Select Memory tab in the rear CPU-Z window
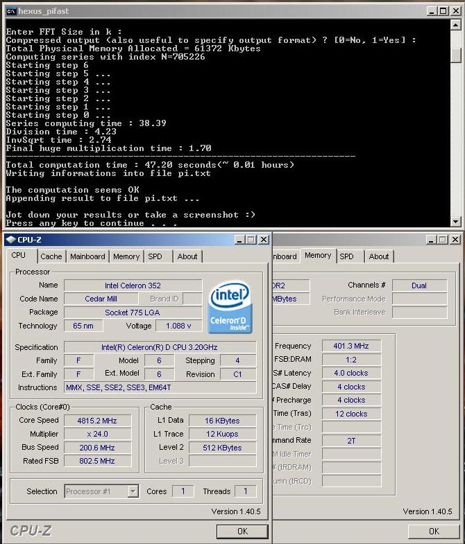Viewport: 465px width, 544px height. tap(318, 255)
